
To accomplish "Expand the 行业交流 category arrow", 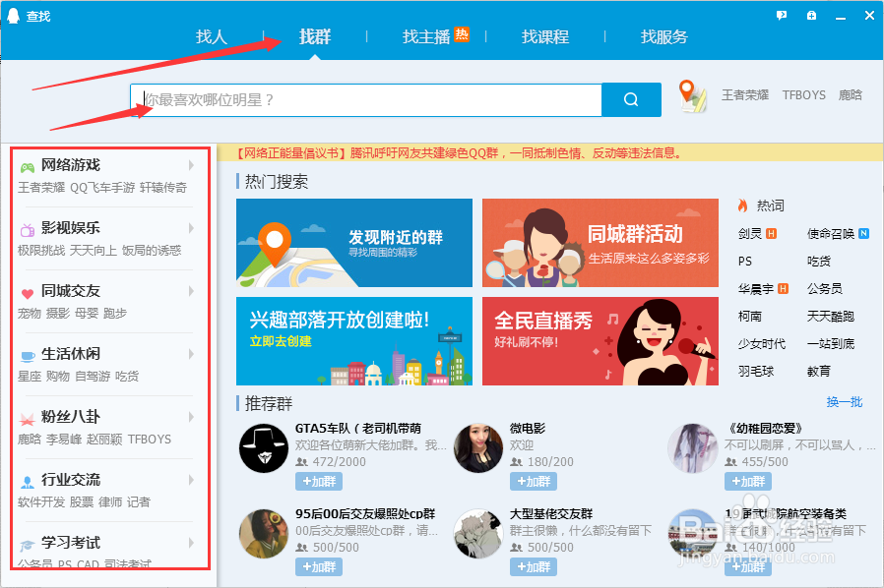I will click(191, 480).
